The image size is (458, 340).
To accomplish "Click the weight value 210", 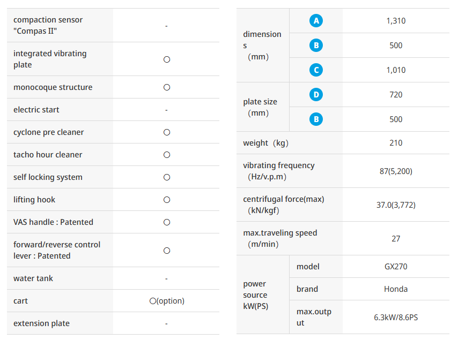I will point(396,143).
